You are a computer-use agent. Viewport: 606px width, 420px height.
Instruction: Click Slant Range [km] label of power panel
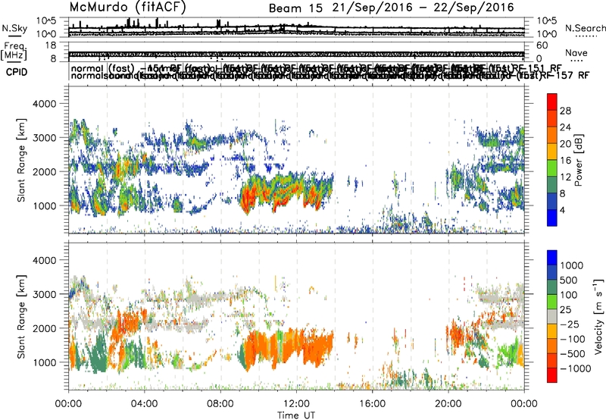[21, 160]
